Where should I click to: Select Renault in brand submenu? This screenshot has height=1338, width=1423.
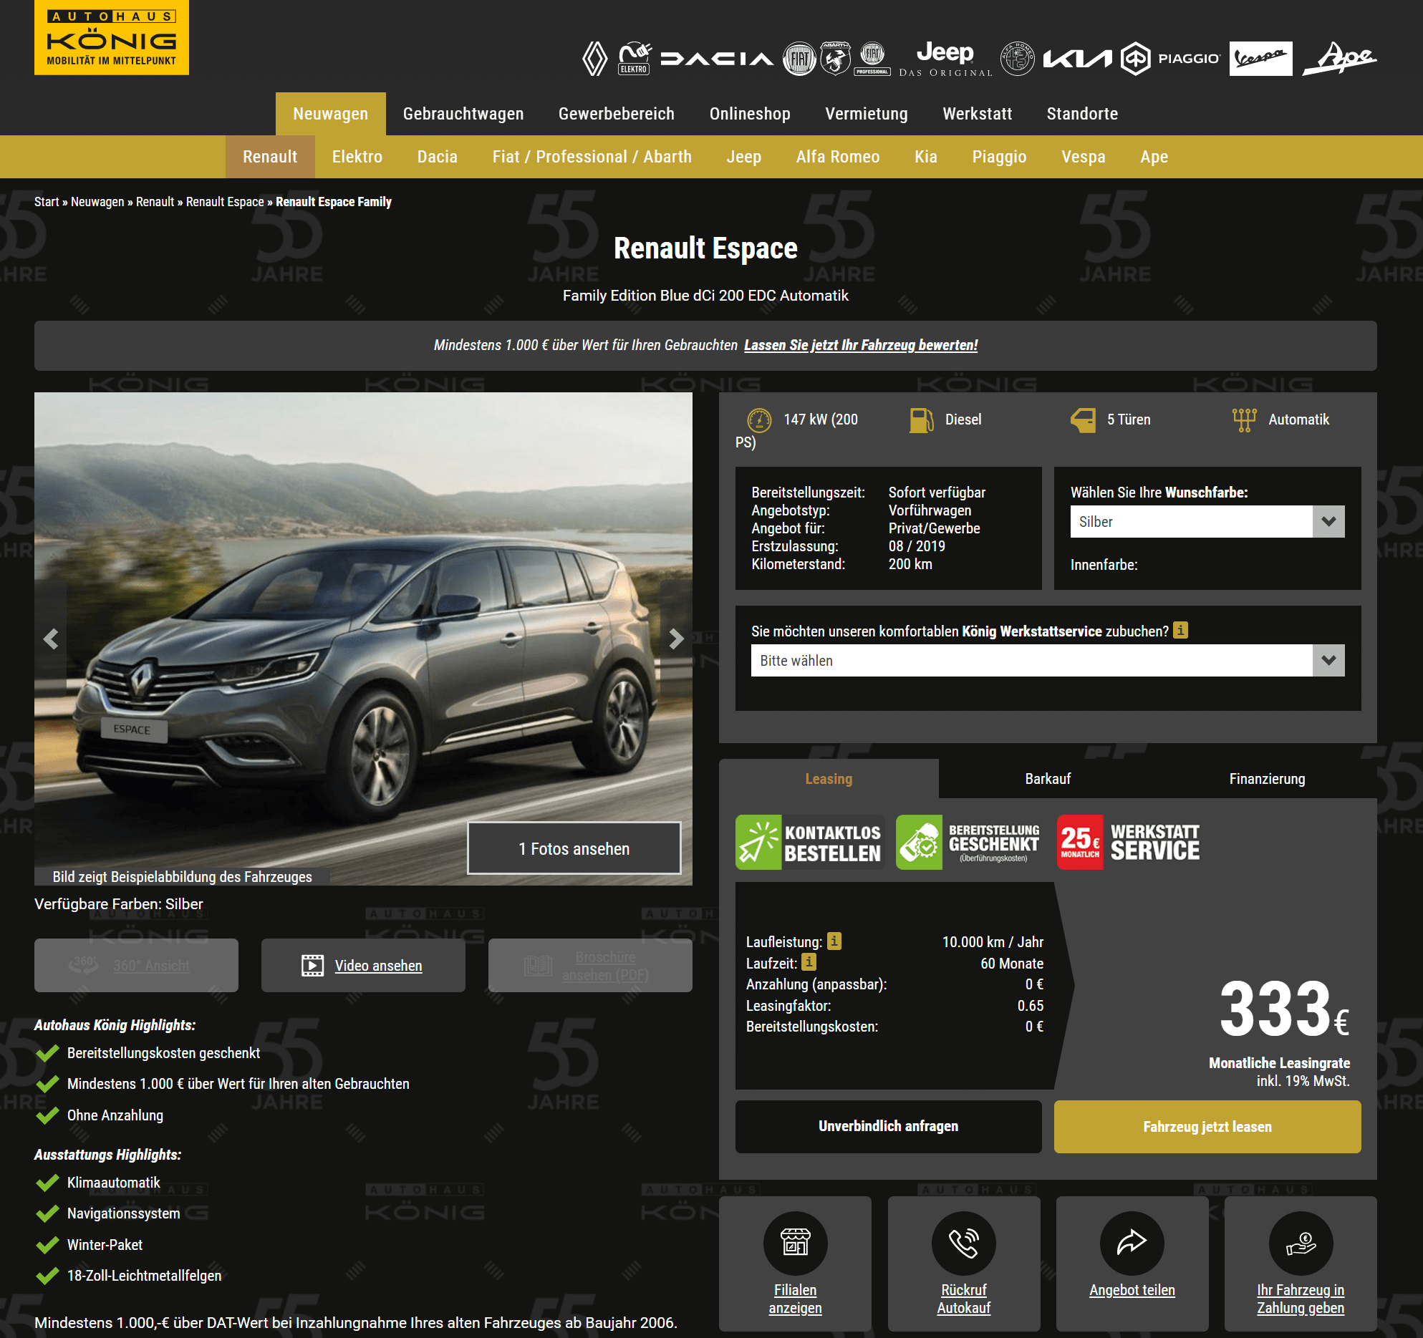pos(270,157)
